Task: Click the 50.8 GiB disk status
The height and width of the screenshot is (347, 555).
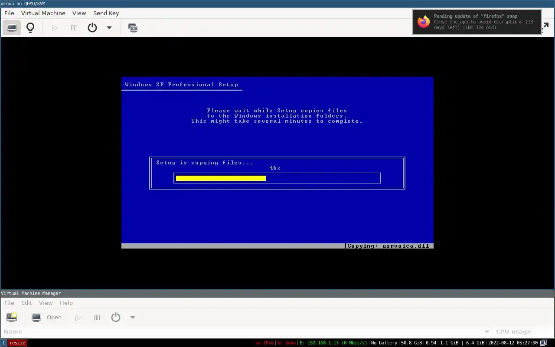Action: pyautogui.click(x=411, y=343)
